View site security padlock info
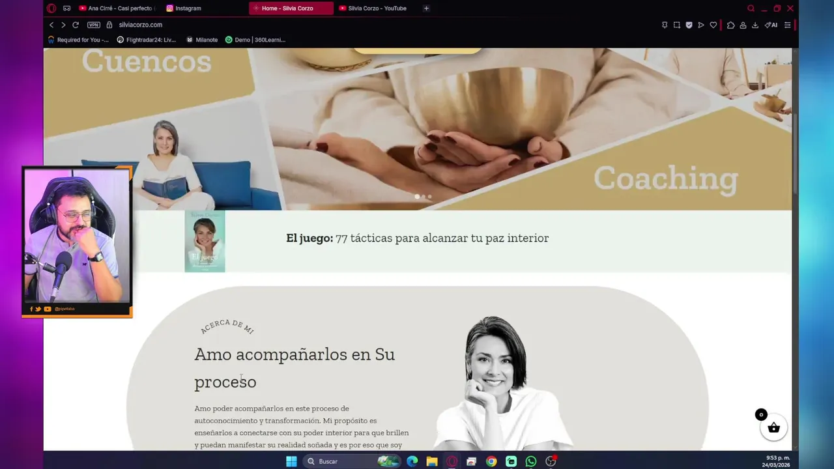 click(109, 25)
